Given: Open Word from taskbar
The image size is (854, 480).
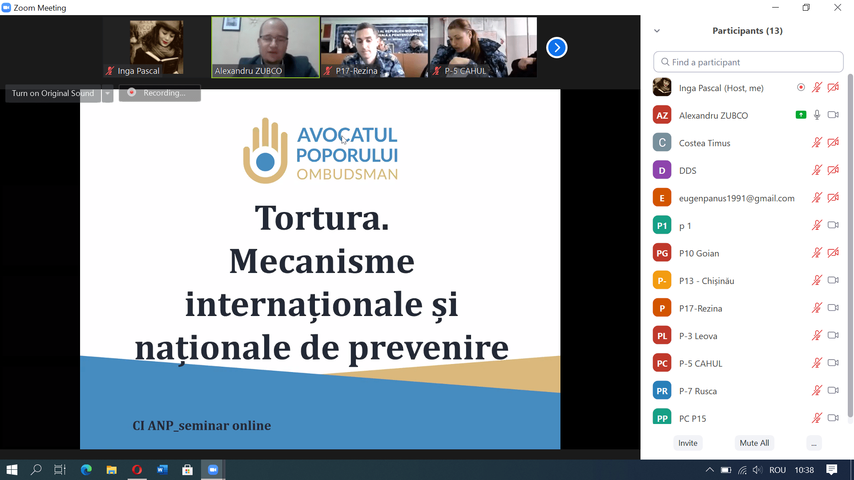Looking at the screenshot, I should [x=162, y=470].
